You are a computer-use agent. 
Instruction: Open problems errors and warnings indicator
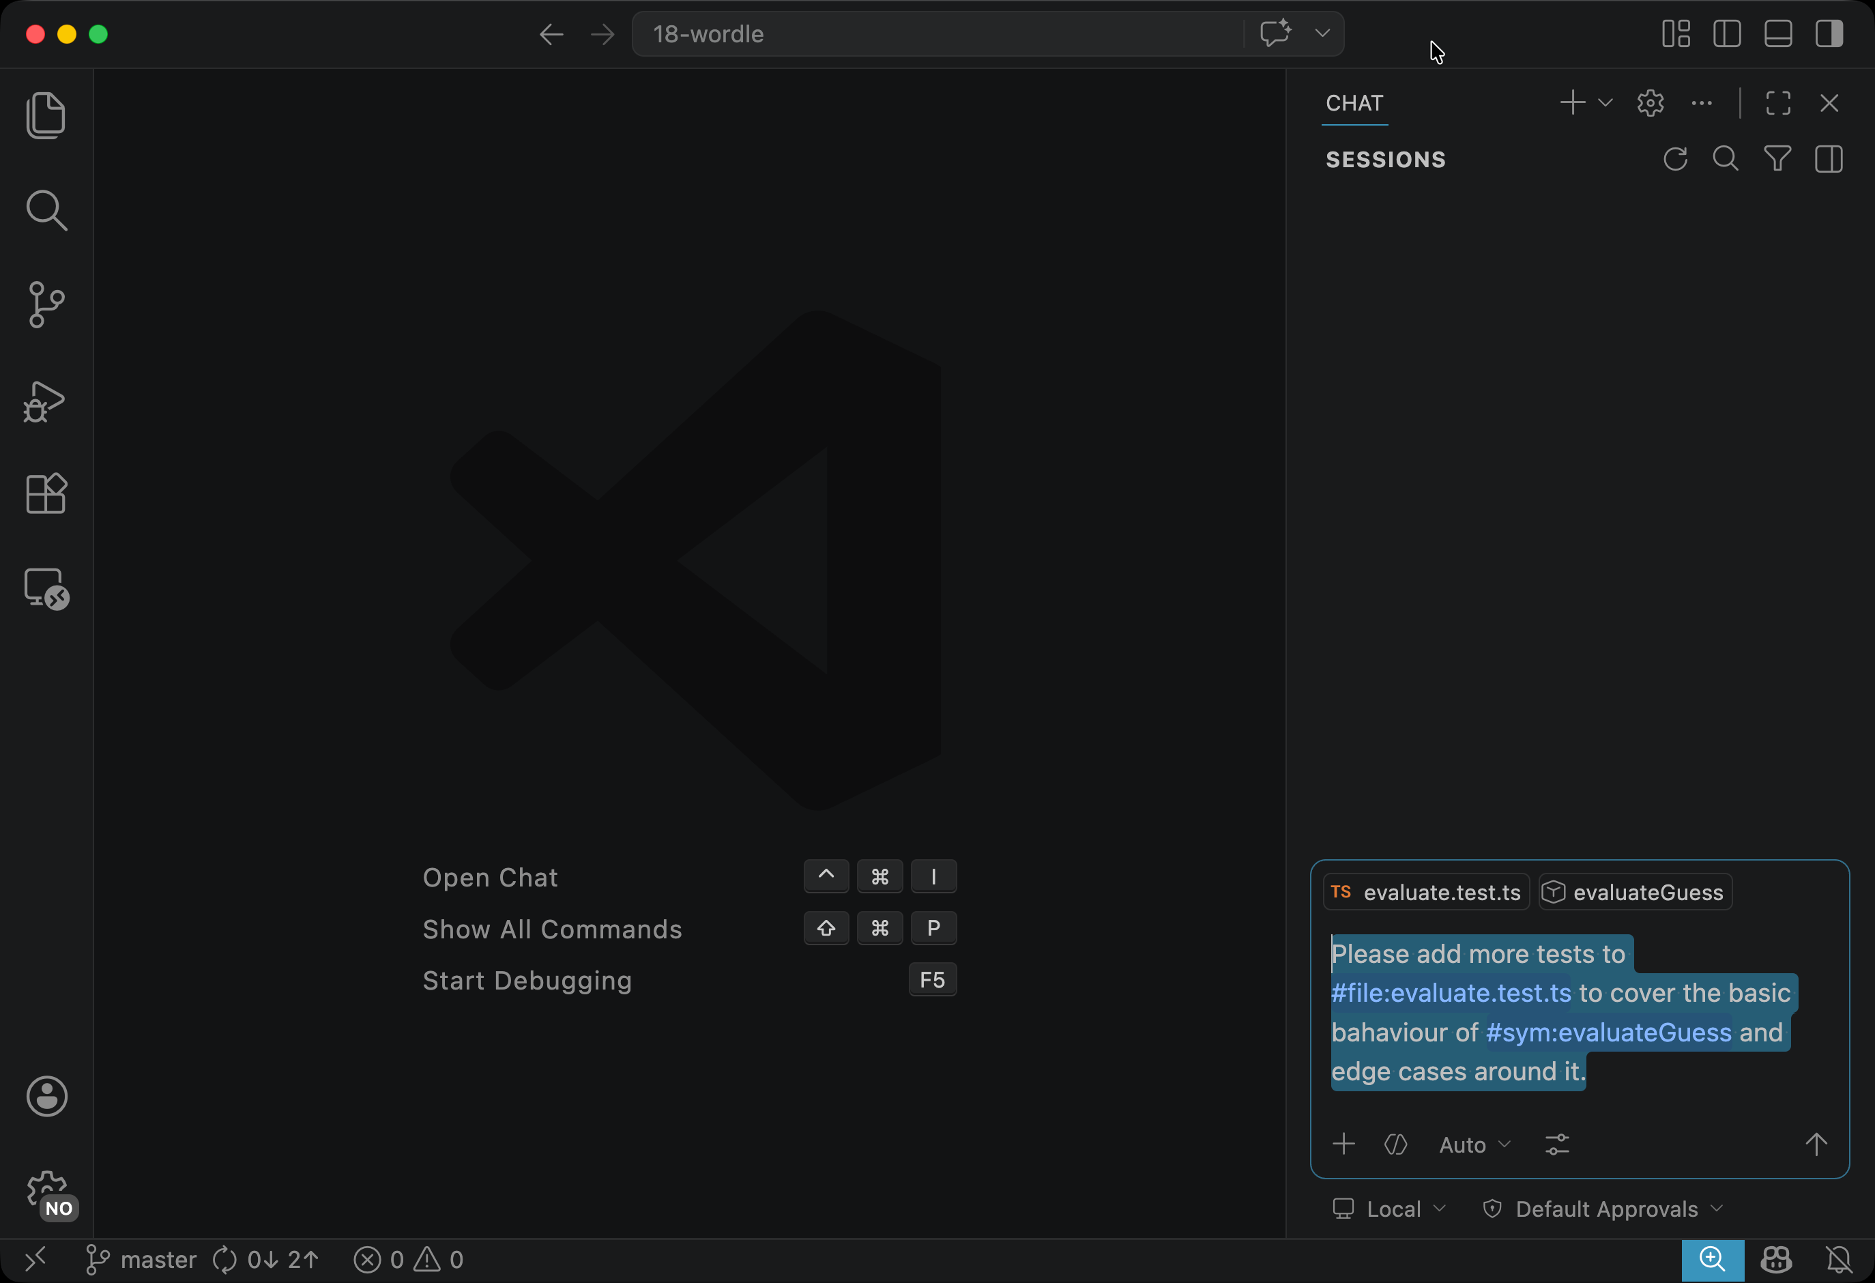tap(408, 1259)
